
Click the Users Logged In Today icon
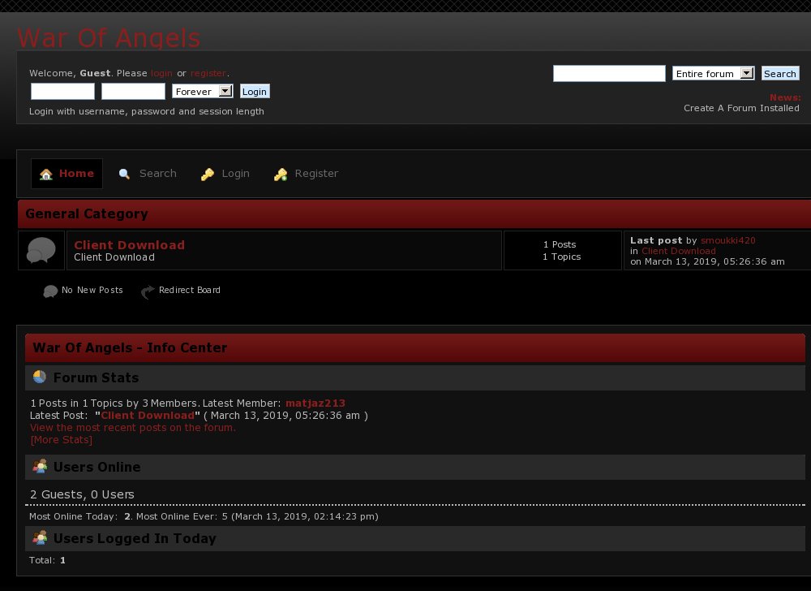point(40,538)
